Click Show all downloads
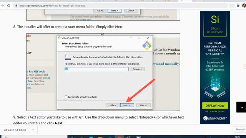Screen dimensions: 246x138 (240, 130)
